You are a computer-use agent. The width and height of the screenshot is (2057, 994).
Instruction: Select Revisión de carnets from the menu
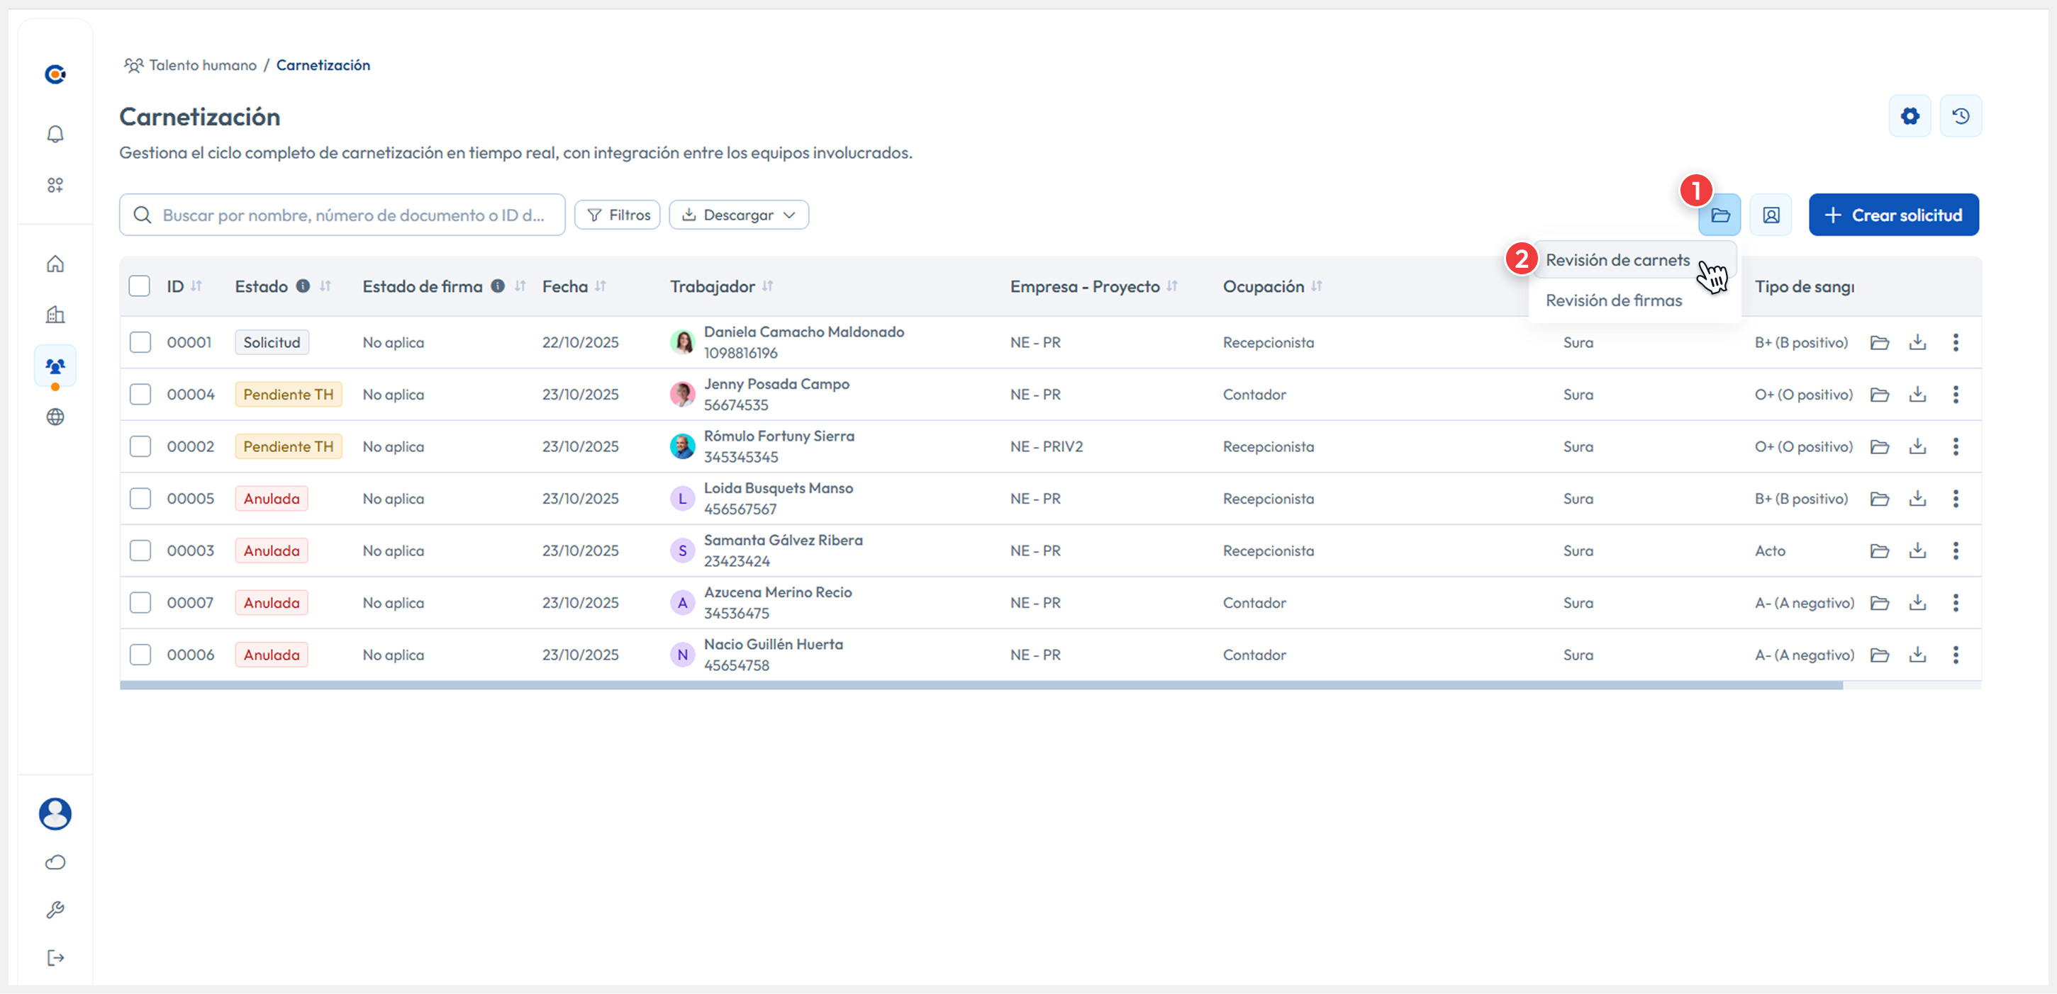(1617, 260)
